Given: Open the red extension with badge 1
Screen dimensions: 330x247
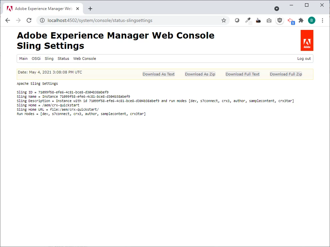Looking at the screenshot, I should (291, 21).
